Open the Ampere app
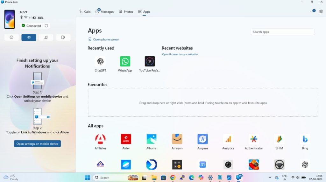Viewport: 326px width, 182px height. [x=202, y=139]
